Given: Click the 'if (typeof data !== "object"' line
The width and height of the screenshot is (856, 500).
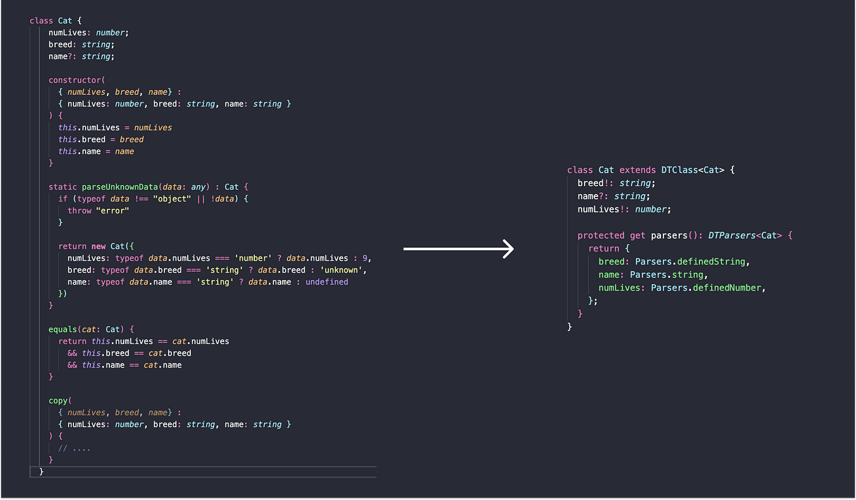Looking at the screenshot, I should [153, 199].
